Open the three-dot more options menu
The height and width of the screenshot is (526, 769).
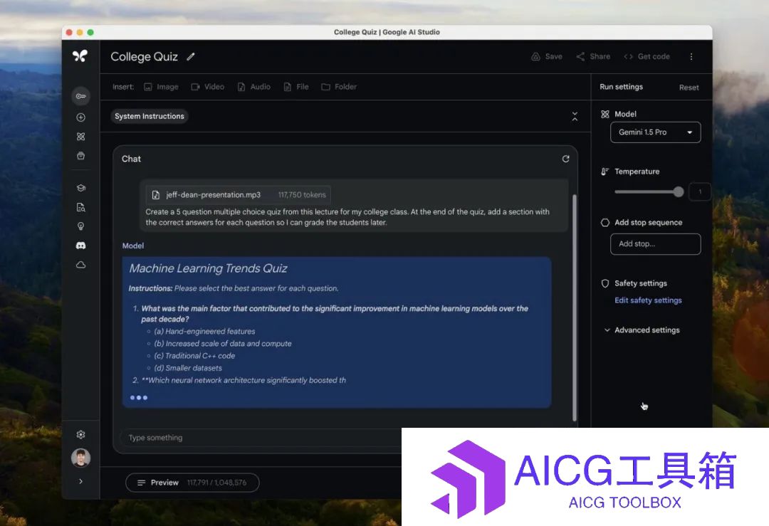(691, 56)
